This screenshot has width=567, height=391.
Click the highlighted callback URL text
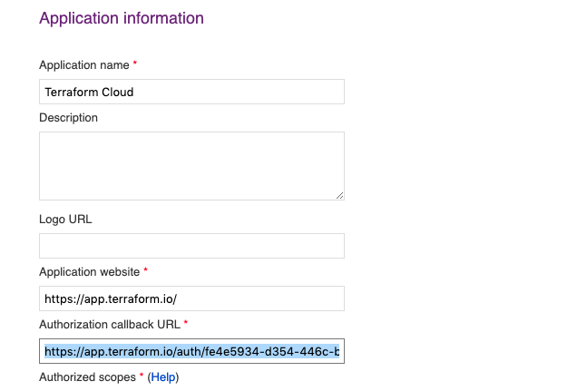point(191,351)
